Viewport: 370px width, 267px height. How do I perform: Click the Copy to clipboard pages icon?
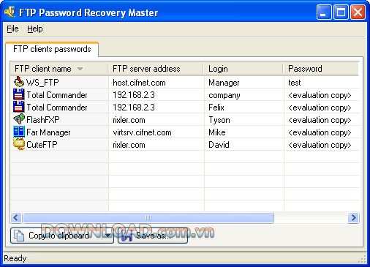click(x=19, y=236)
